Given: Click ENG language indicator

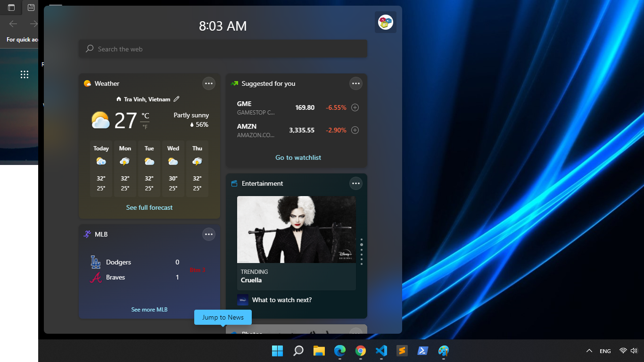Looking at the screenshot, I should pos(605,351).
